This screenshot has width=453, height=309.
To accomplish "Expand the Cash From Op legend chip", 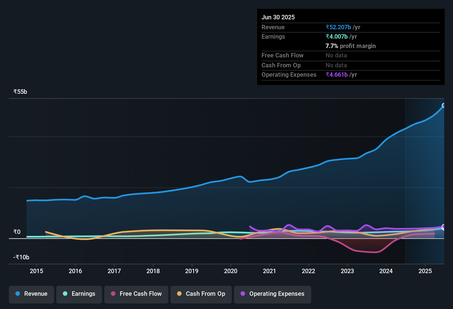I will click(x=201, y=294).
